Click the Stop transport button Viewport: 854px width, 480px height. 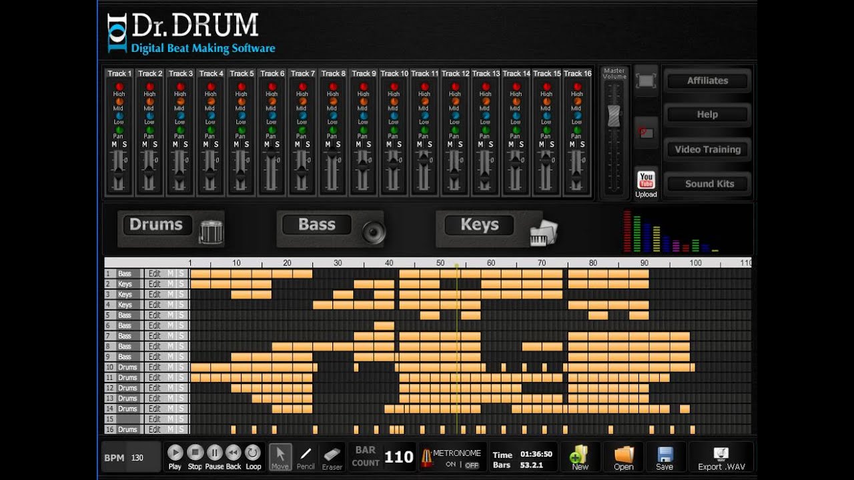coord(195,453)
